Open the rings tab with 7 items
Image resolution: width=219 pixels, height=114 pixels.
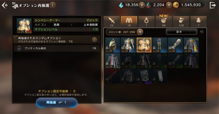(x=146, y=22)
